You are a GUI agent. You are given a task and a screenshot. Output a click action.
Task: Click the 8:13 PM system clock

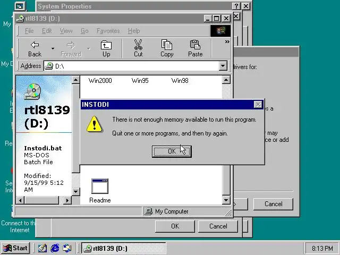(x=322, y=248)
